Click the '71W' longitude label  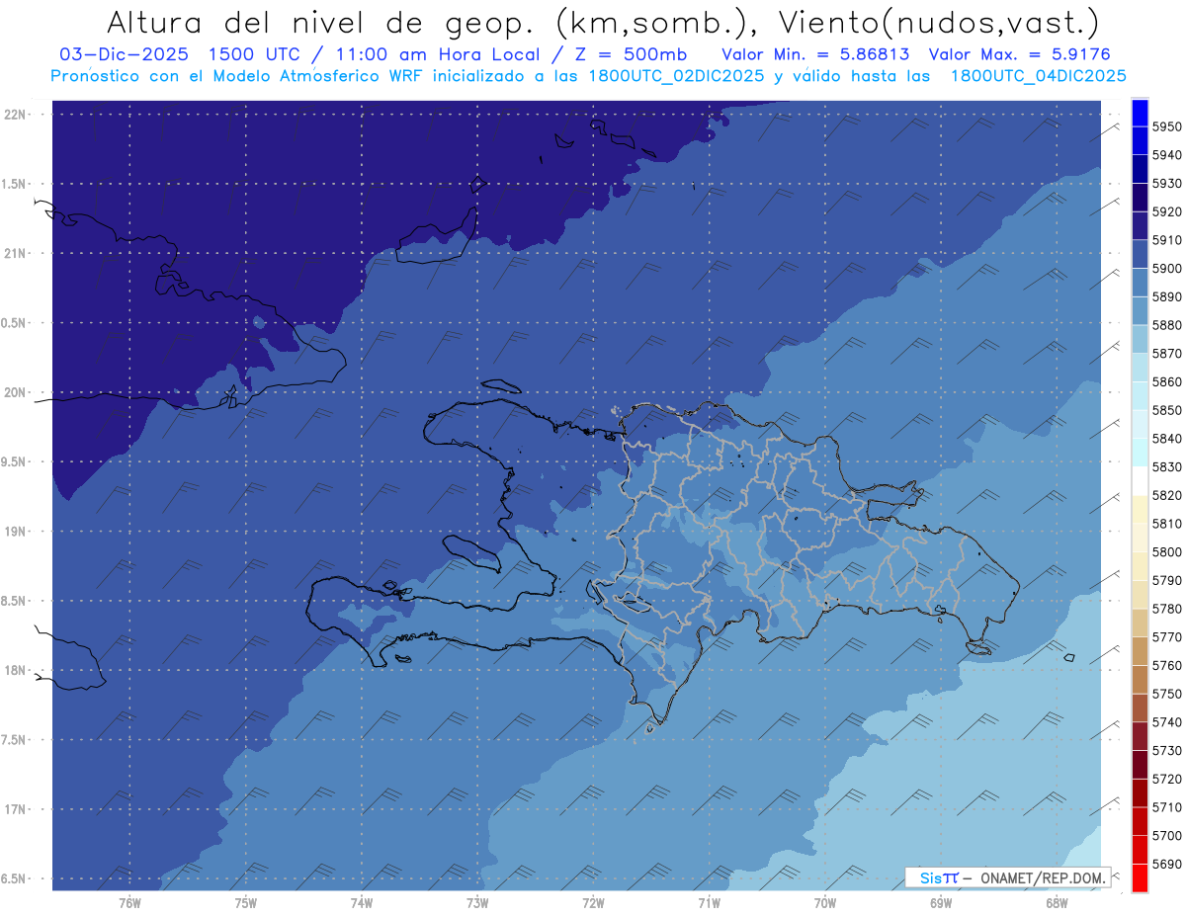709,902
